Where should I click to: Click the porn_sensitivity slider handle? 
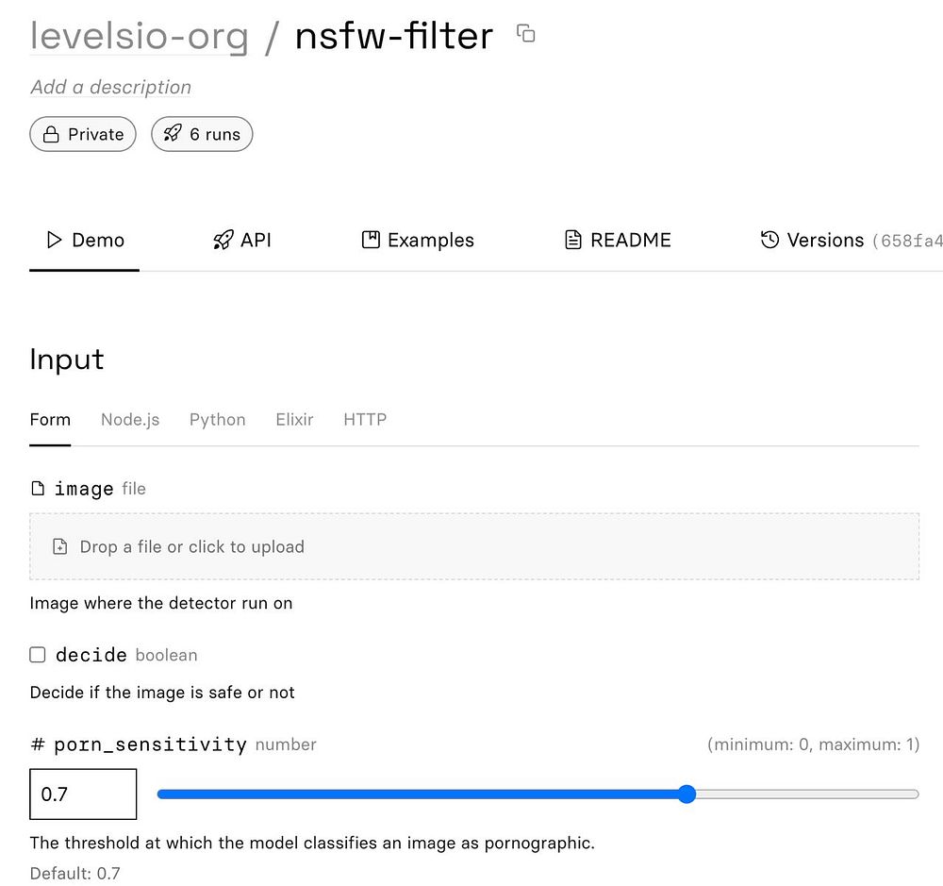coord(687,794)
